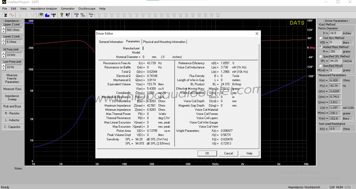Click the piano keys toolbar icon

41,15
